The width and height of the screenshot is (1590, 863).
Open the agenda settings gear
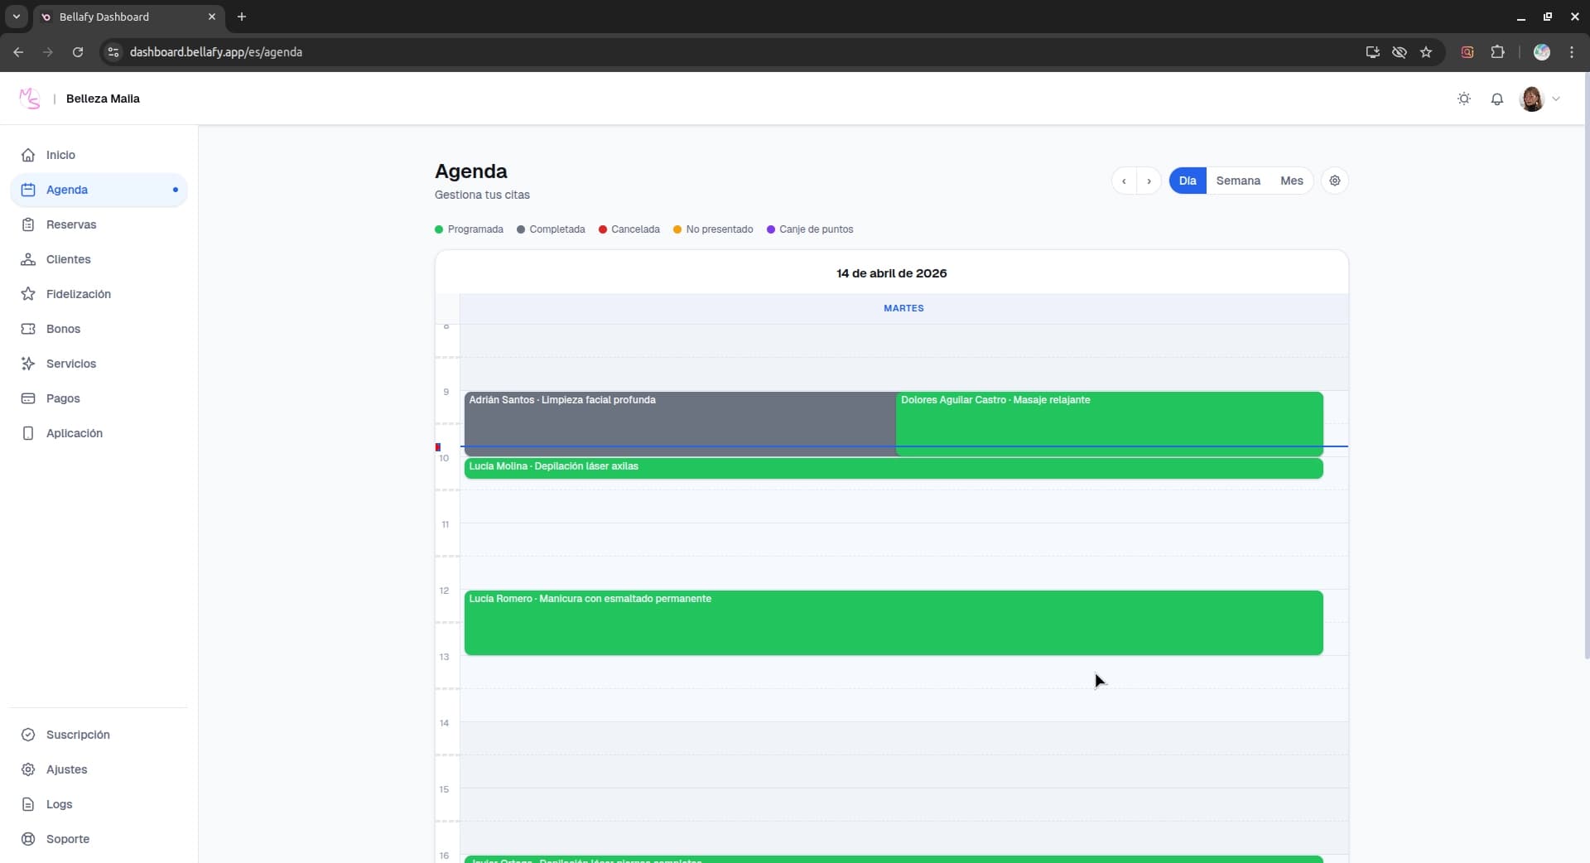point(1334,181)
